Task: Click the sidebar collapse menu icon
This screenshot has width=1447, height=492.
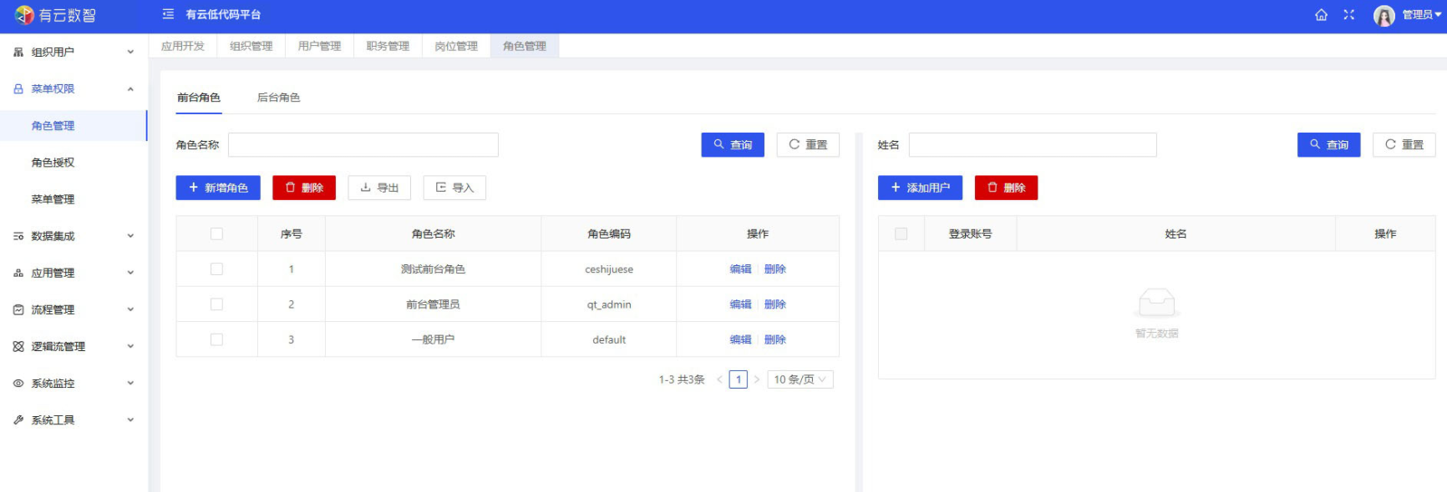Action: pyautogui.click(x=168, y=14)
